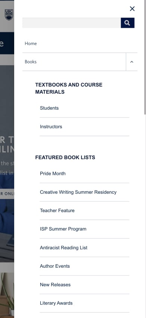Viewport: 146px width, 318px height.
Task: Click the menu panel vertical scrollbar
Action: pyautogui.click(x=145, y=57)
